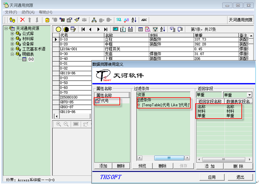
Task: Click the paintbrush cleanup icon
Action: tap(77, 20)
